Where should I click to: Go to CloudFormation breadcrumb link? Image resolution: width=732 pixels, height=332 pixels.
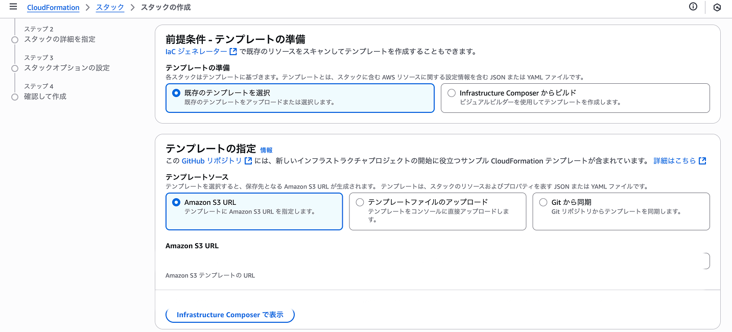click(x=53, y=8)
